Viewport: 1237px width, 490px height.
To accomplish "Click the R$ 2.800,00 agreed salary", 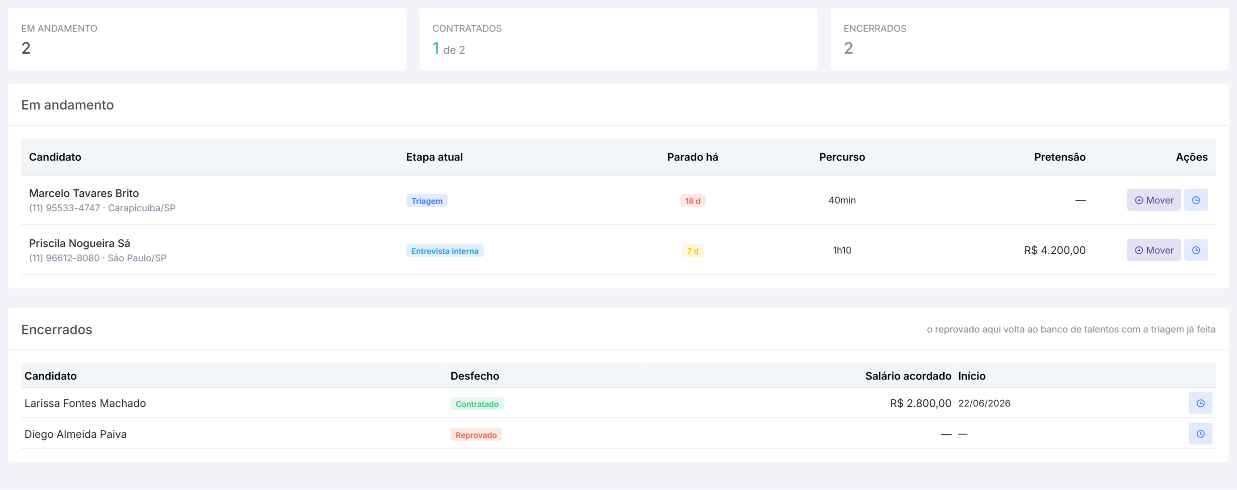I will pos(921,403).
